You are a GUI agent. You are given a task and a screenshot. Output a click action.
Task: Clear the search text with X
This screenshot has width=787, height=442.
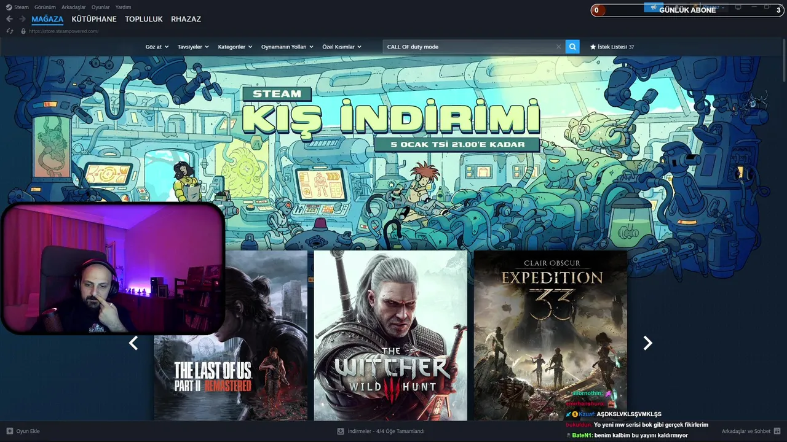click(558, 47)
